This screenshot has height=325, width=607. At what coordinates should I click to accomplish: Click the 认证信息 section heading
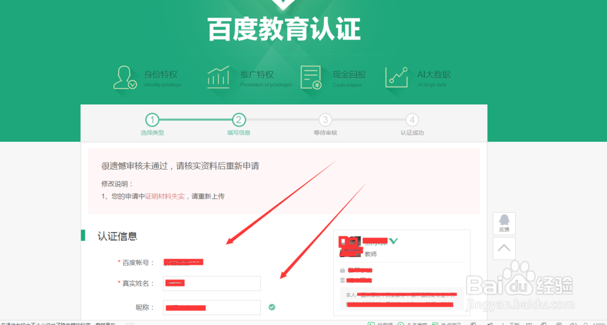click(117, 236)
